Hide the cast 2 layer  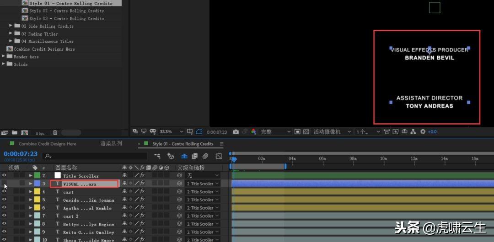pos(4,216)
